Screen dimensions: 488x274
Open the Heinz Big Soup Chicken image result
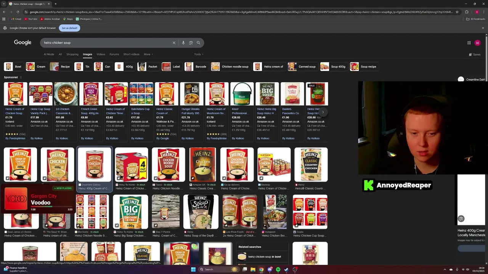(x=130, y=216)
